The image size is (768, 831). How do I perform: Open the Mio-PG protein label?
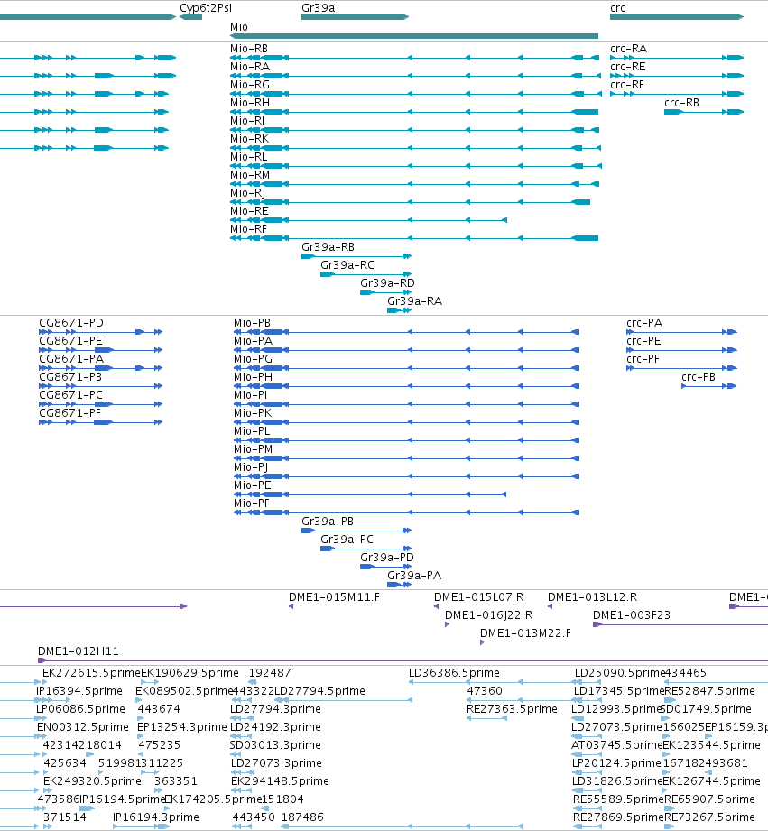(253, 359)
